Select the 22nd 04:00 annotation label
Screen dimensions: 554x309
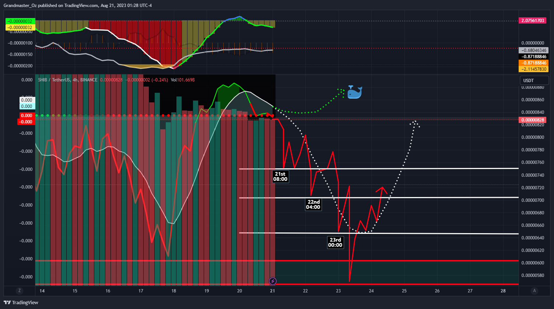(313, 204)
